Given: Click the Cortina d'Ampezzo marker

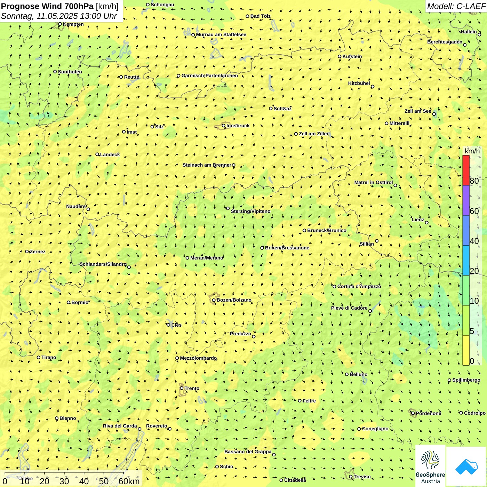Looking at the screenshot, I should [334, 286].
